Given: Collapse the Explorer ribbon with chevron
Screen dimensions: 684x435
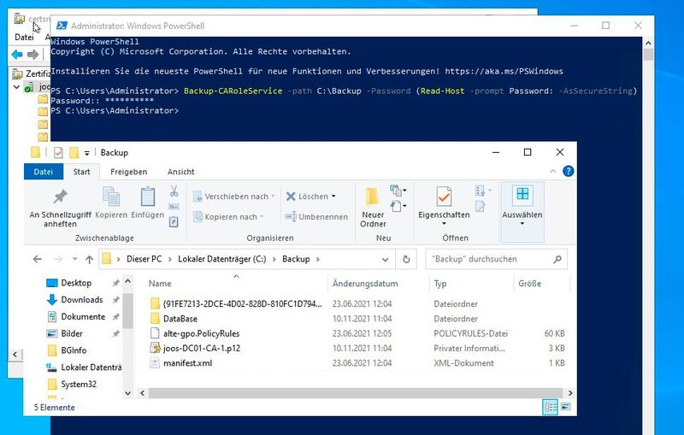Looking at the screenshot, I should click(552, 171).
